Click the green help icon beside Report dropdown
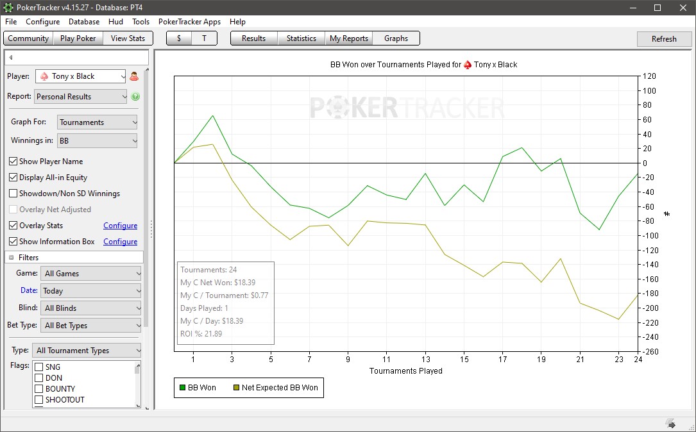The height and width of the screenshot is (432, 696). click(135, 96)
